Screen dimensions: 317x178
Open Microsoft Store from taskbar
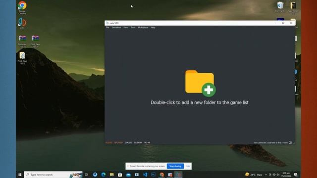pos(120,175)
